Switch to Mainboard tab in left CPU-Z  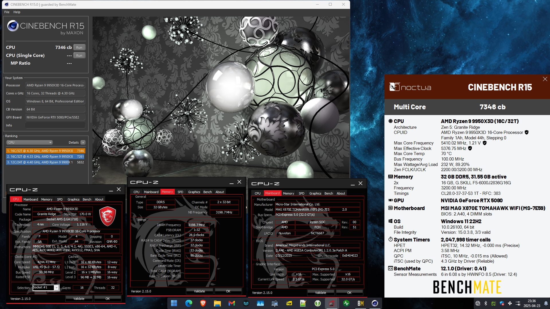pos(31,199)
